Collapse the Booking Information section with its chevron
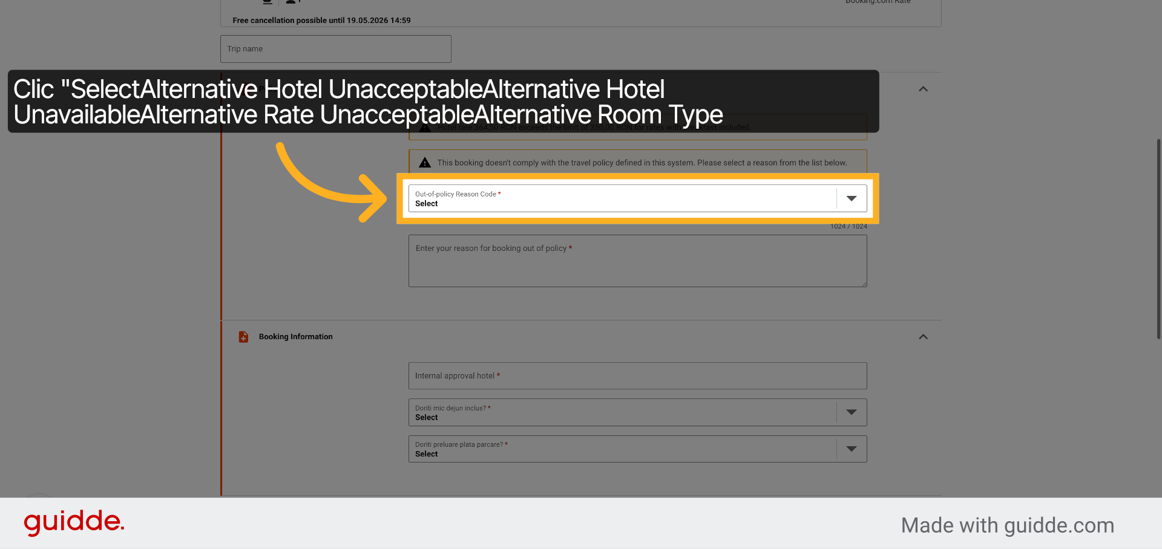Viewport: 1162px width, 549px height. click(x=923, y=337)
